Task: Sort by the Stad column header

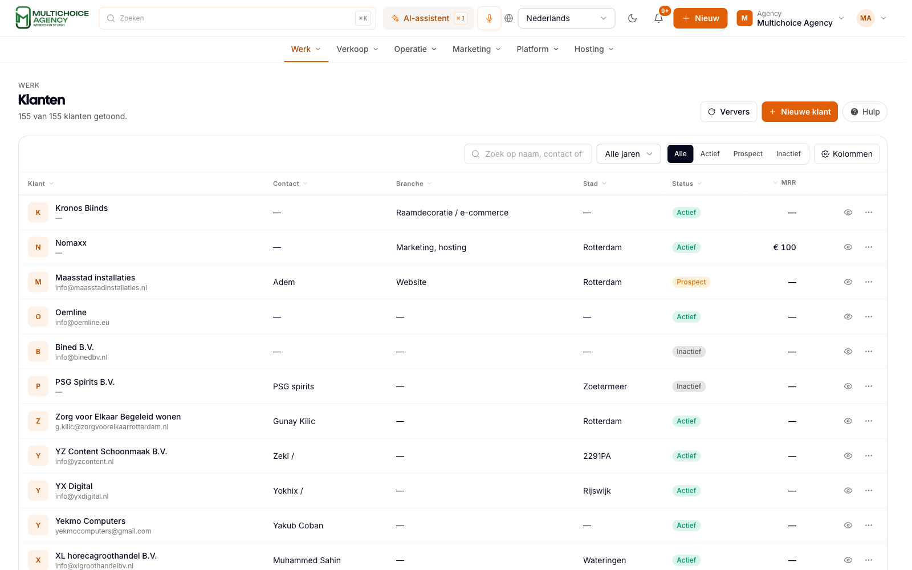Action: pyautogui.click(x=595, y=184)
